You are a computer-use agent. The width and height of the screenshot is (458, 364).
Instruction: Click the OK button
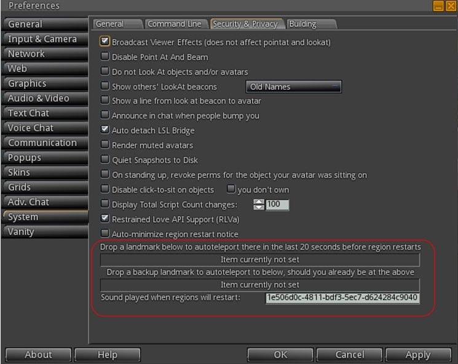coord(280,354)
